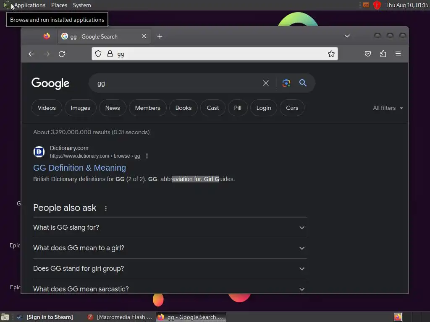This screenshot has height=322, width=430.
Task: Click the Firefox icon at bottom-right panel
Action: [398, 317]
